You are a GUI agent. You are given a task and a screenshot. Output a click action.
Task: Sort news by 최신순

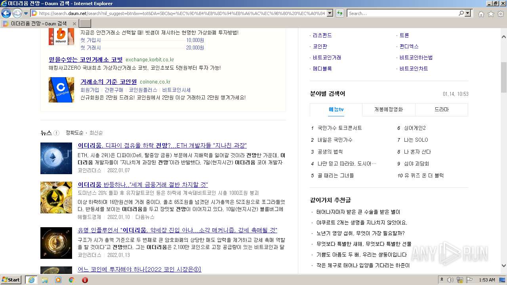(96, 133)
